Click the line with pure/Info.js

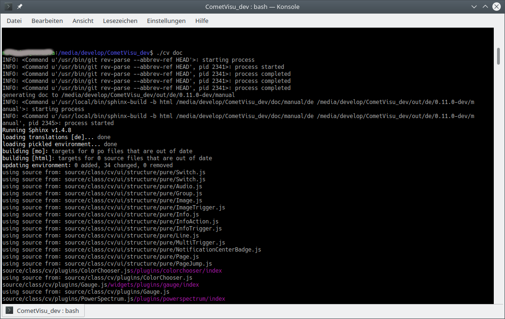click(x=101, y=215)
